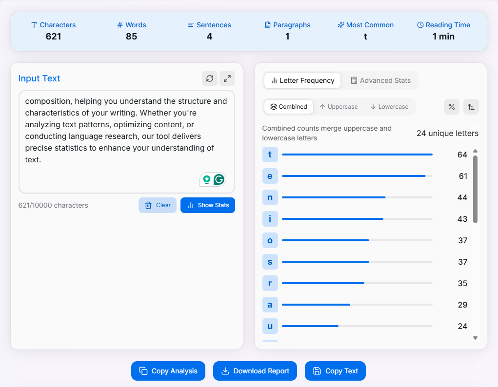Switch to Lowercase letter counts
Viewport: 498px width, 387px height.
pyautogui.click(x=389, y=107)
